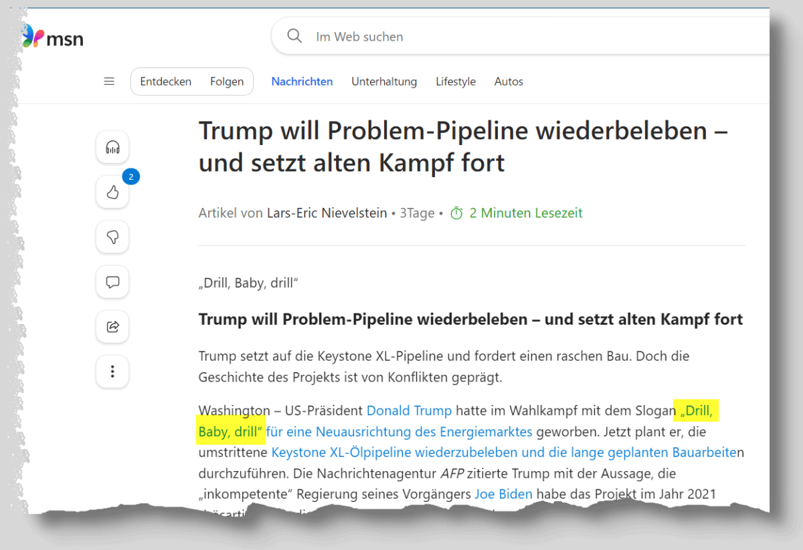Click the headphones icon to listen to the article
Viewport: 803px width, 550px height.
(x=112, y=147)
